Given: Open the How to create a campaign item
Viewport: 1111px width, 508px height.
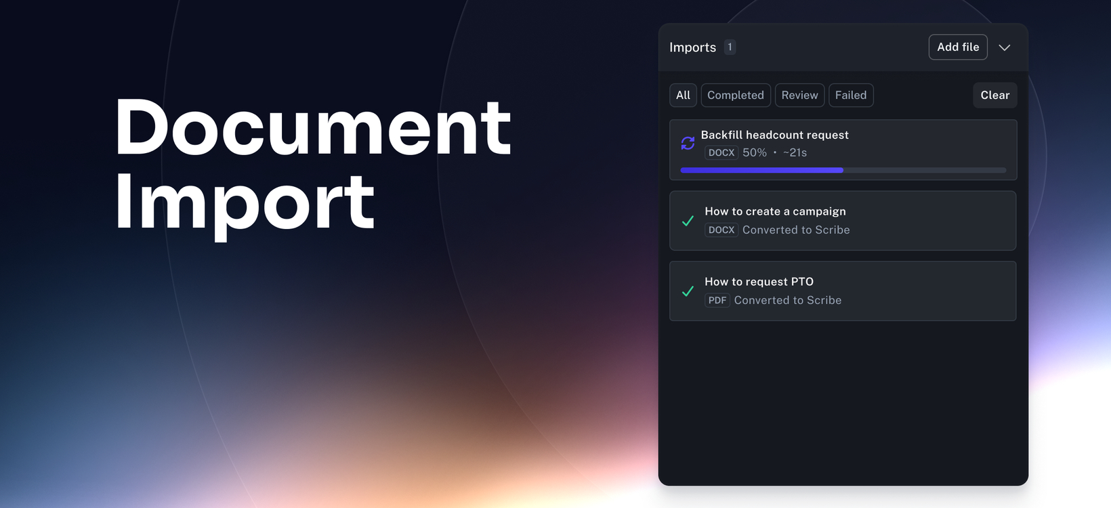Looking at the screenshot, I should pyautogui.click(x=843, y=221).
